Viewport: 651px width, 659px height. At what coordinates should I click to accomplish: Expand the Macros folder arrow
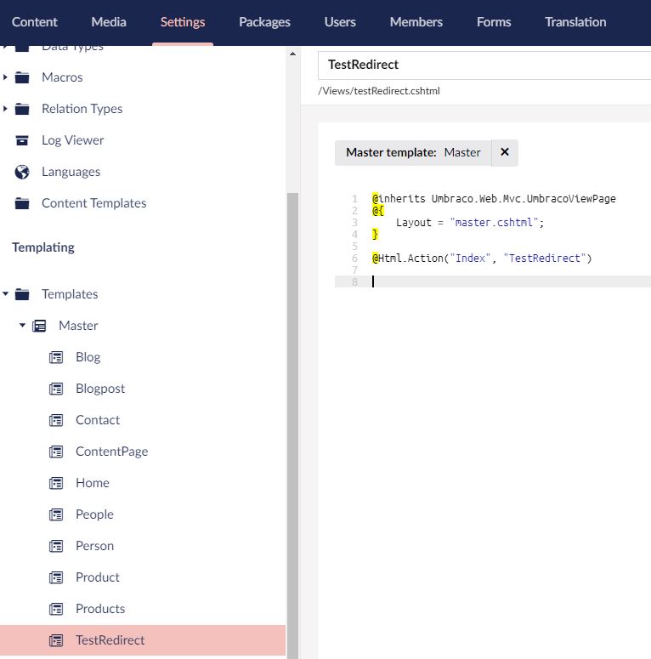tap(5, 77)
